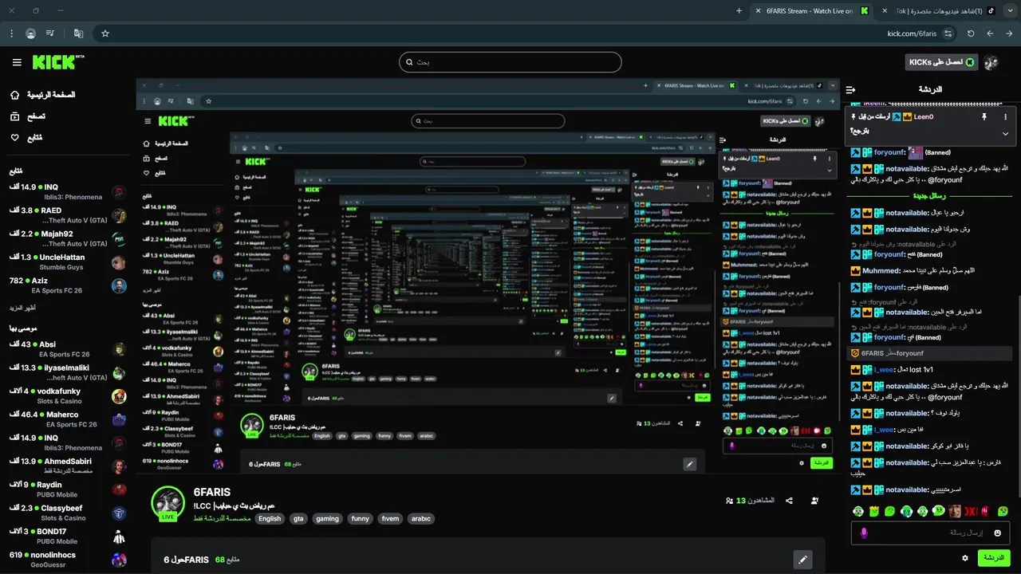
Task: Select the fivem tag
Action: coord(390,518)
